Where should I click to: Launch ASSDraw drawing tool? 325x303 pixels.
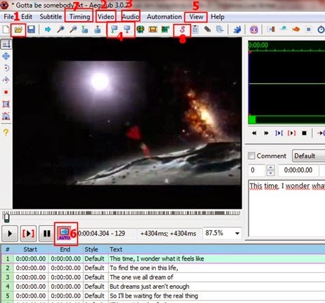pyautogui.click(x=254, y=29)
